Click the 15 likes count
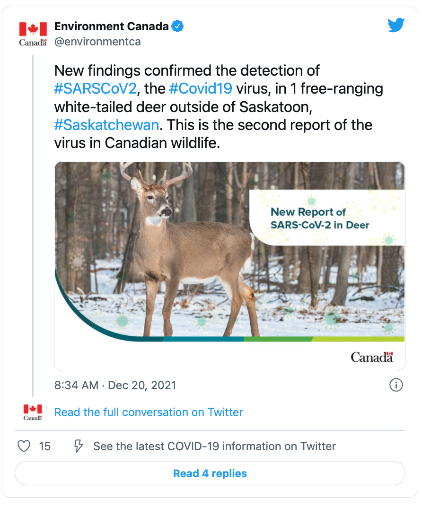Screen dimensions: 422x505 (x=45, y=446)
